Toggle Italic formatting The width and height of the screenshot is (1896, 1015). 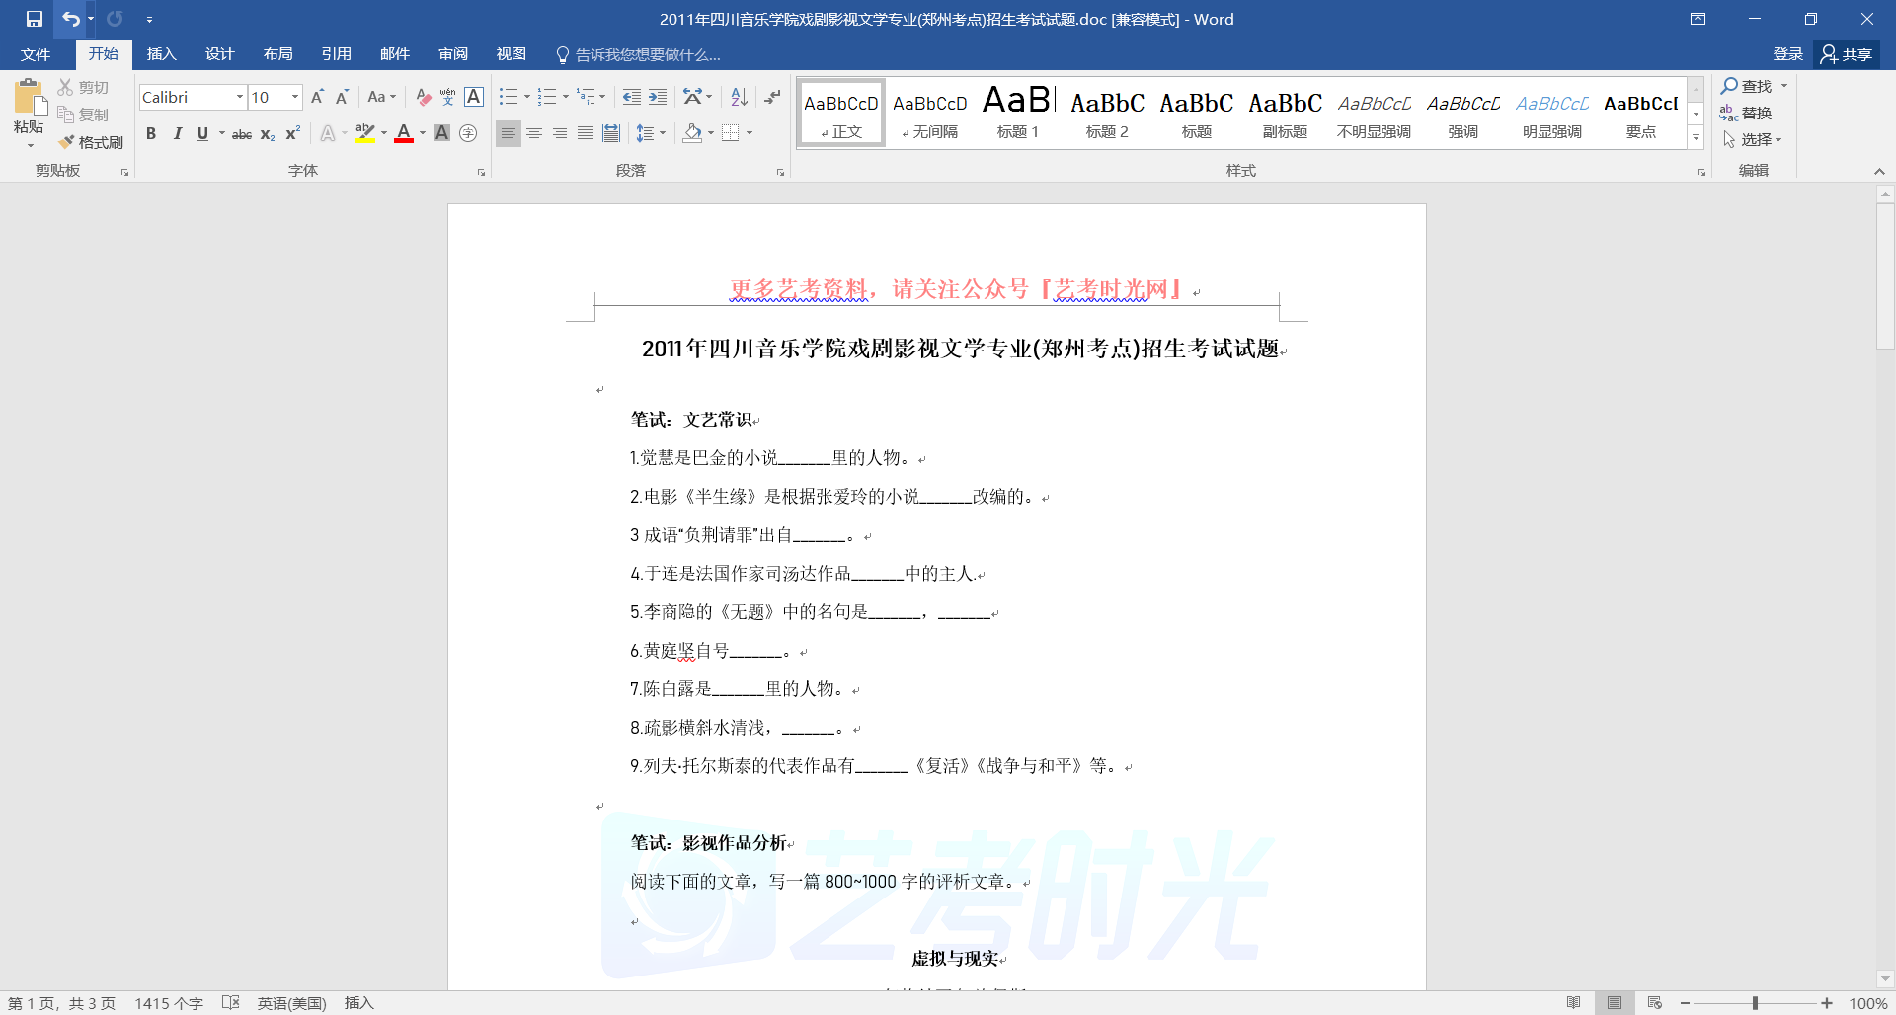pos(177,133)
